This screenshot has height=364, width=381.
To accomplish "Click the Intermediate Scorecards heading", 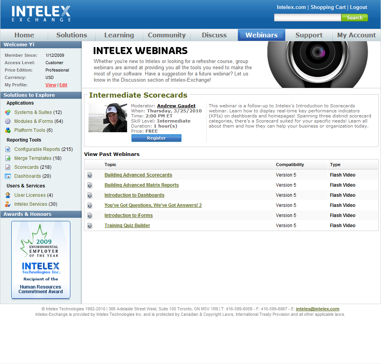I will click(x=138, y=95).
